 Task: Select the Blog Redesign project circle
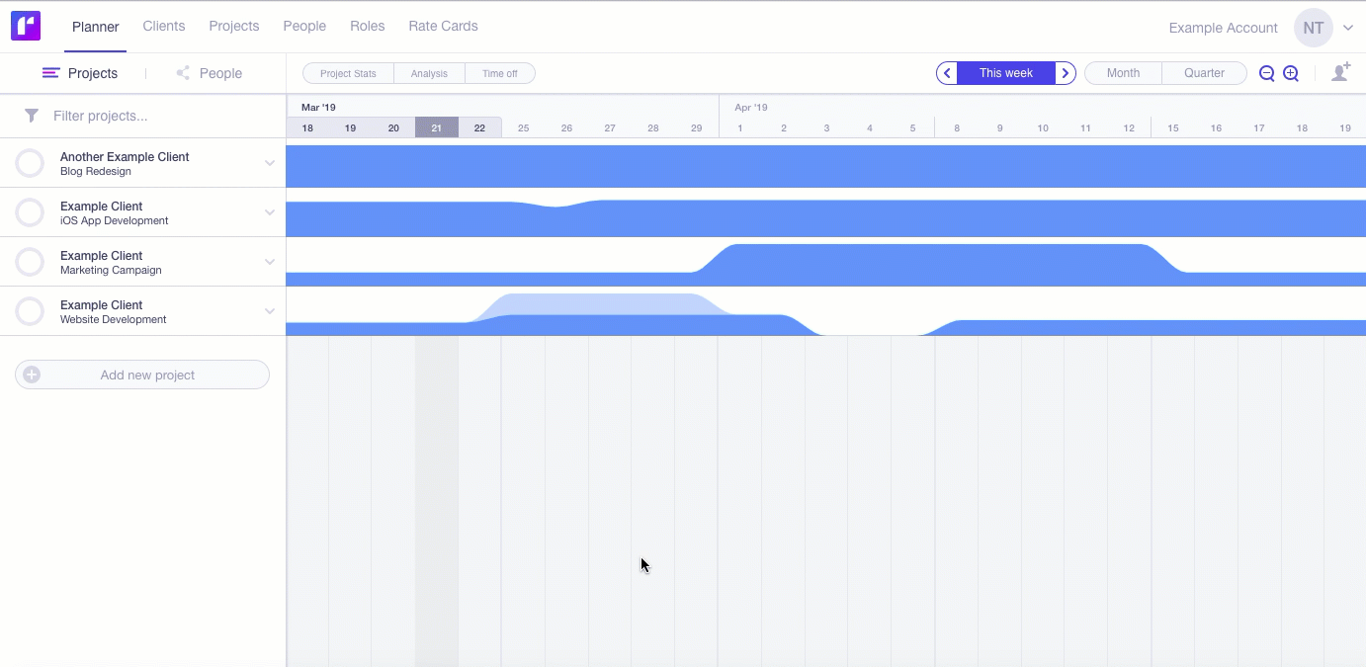(x=31, y=163)
